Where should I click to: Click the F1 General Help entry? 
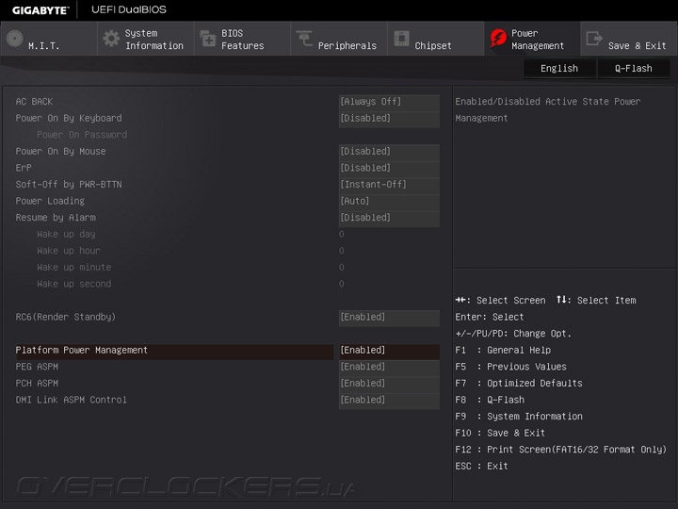503,350
